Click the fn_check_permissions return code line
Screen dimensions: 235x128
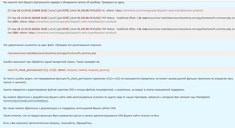coord(59,70)
